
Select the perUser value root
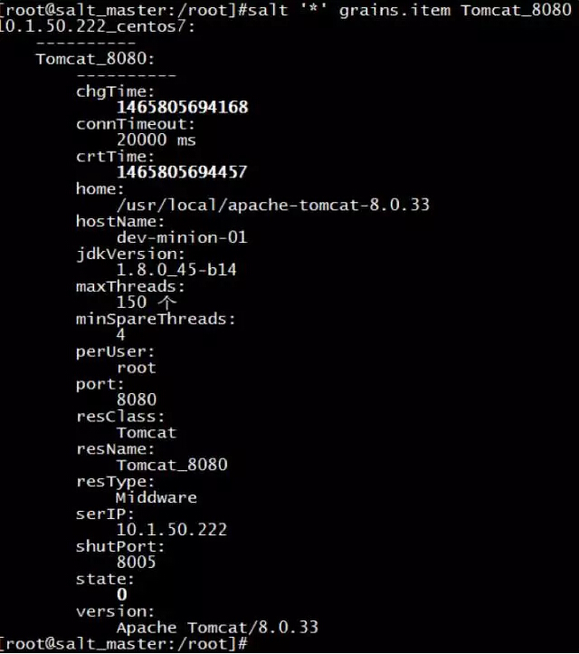pos(137,368)
